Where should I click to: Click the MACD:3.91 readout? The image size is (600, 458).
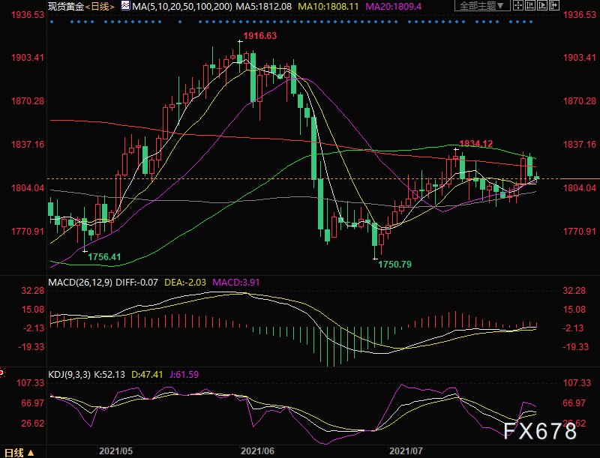click(x=236, y=283)
